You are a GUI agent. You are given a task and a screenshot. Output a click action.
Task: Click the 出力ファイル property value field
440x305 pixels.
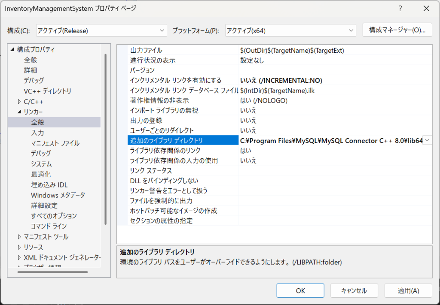tap(335, 50)
